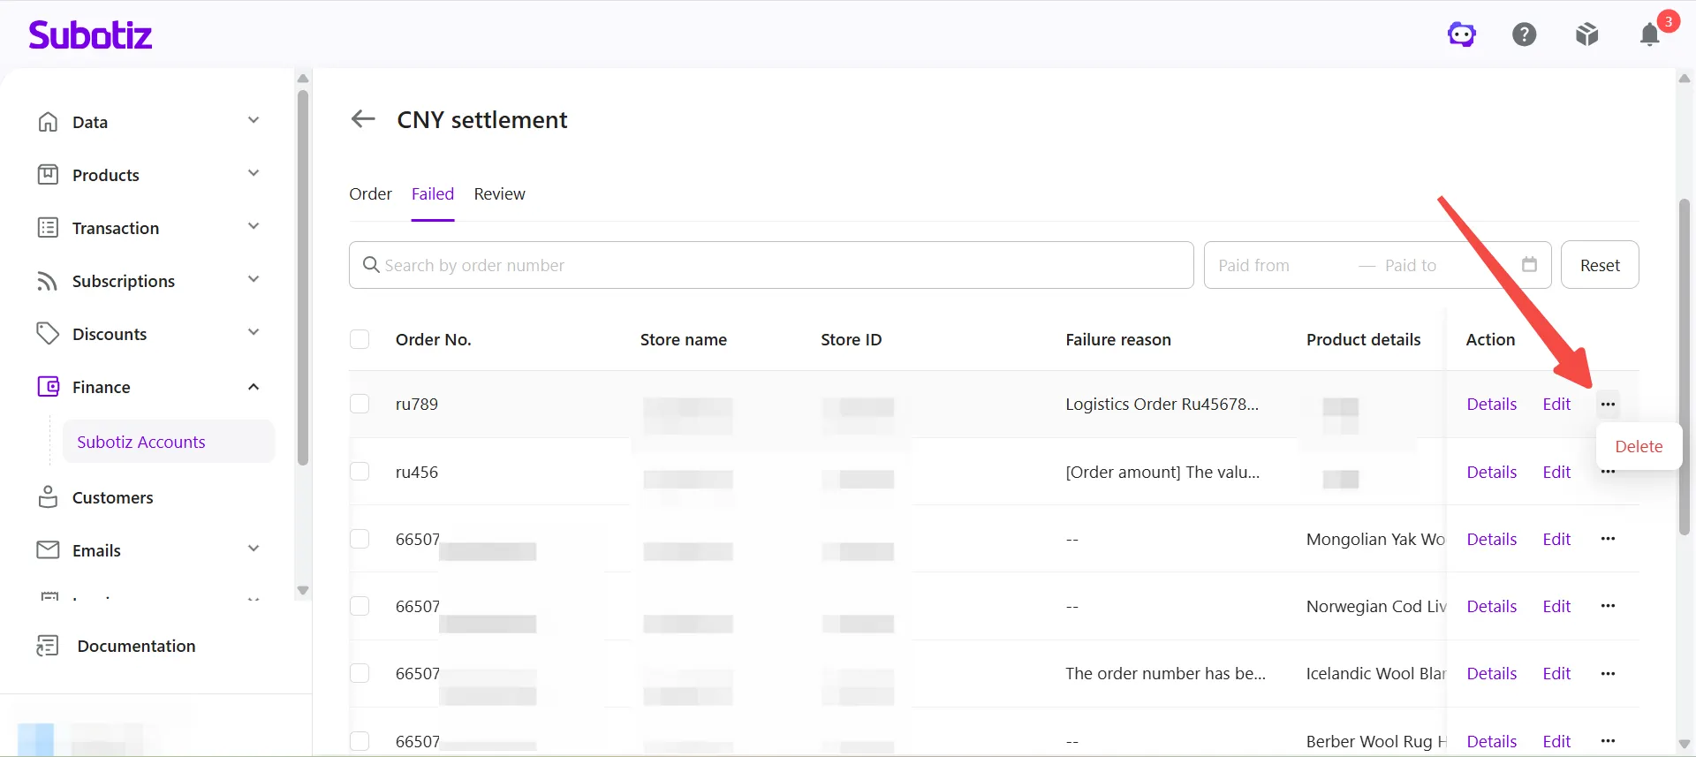Viewport: 1696px width, 757px height.
Task: Select checkbox for order ru456
Action: tap(360, 472)
